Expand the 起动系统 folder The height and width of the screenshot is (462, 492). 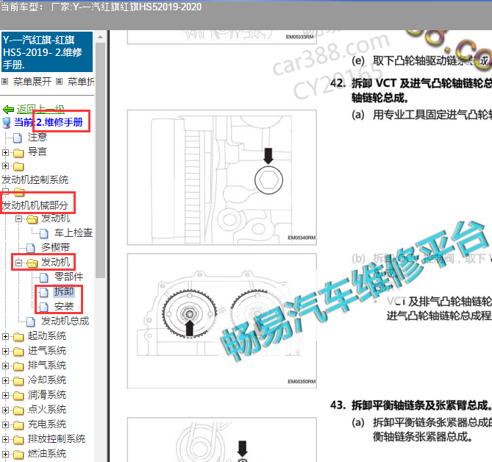coord(5,336)
